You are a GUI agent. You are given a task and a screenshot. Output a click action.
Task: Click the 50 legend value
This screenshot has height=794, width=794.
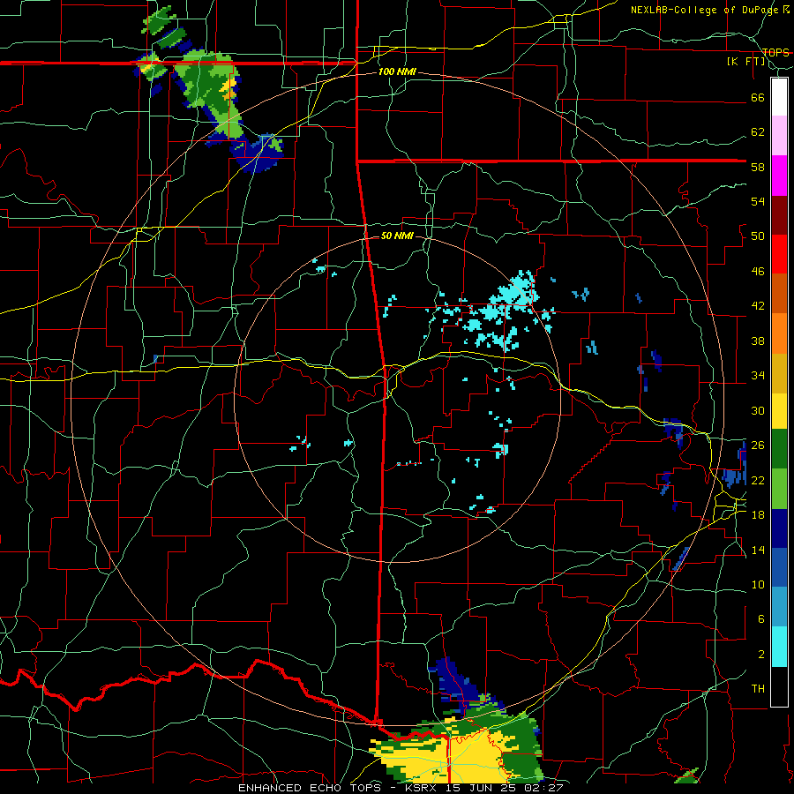(x=758, y=236)
